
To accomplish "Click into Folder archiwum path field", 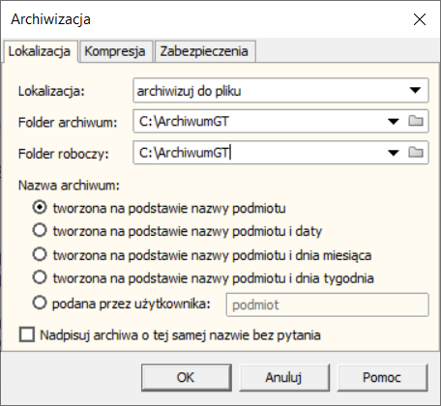I will (259, 122).
